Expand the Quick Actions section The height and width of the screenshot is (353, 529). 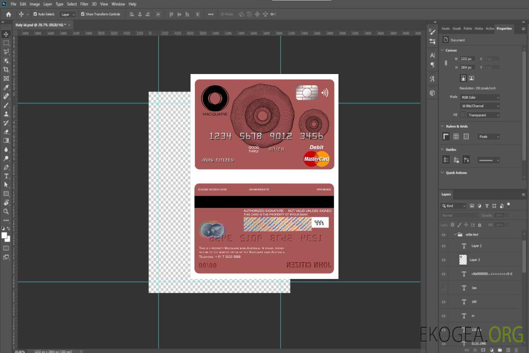pos(443,173)
